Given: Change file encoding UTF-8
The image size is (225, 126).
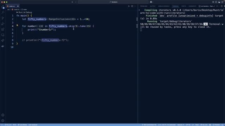Looking at the screenshot, I should point(188,125).
